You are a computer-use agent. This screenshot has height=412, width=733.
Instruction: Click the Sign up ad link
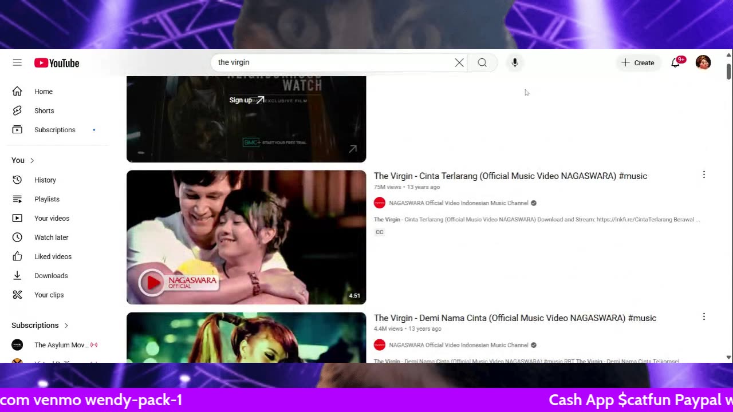click(x=246, y=100)
